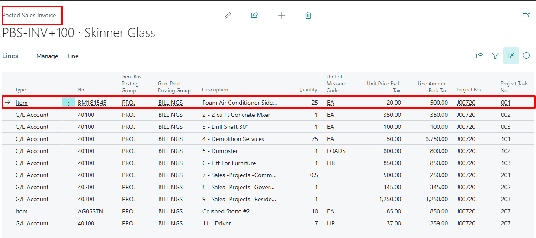Click the information circle icon
This screenshot has width=536, height=238.
(x=526, y=56)
